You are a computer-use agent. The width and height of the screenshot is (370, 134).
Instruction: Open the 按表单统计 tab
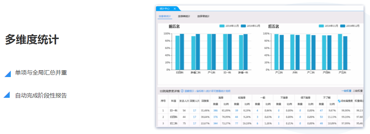click(184, 16)
